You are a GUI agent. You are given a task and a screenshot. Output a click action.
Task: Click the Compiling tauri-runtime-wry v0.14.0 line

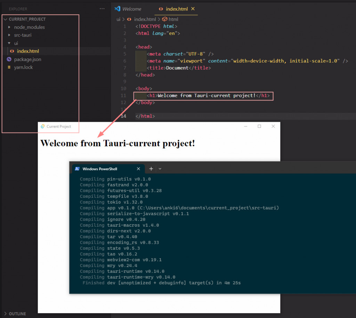(x=128, y=277)
